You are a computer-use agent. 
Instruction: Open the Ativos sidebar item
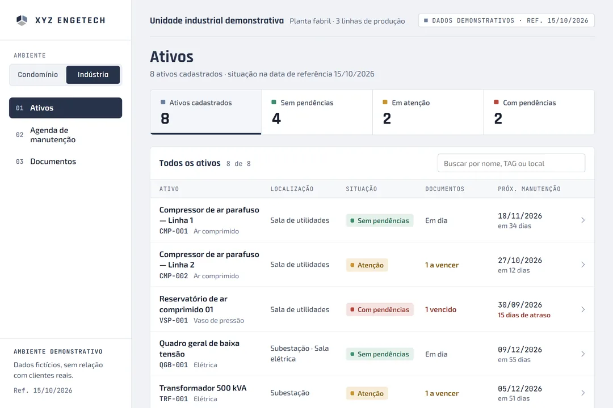(66, 108)
